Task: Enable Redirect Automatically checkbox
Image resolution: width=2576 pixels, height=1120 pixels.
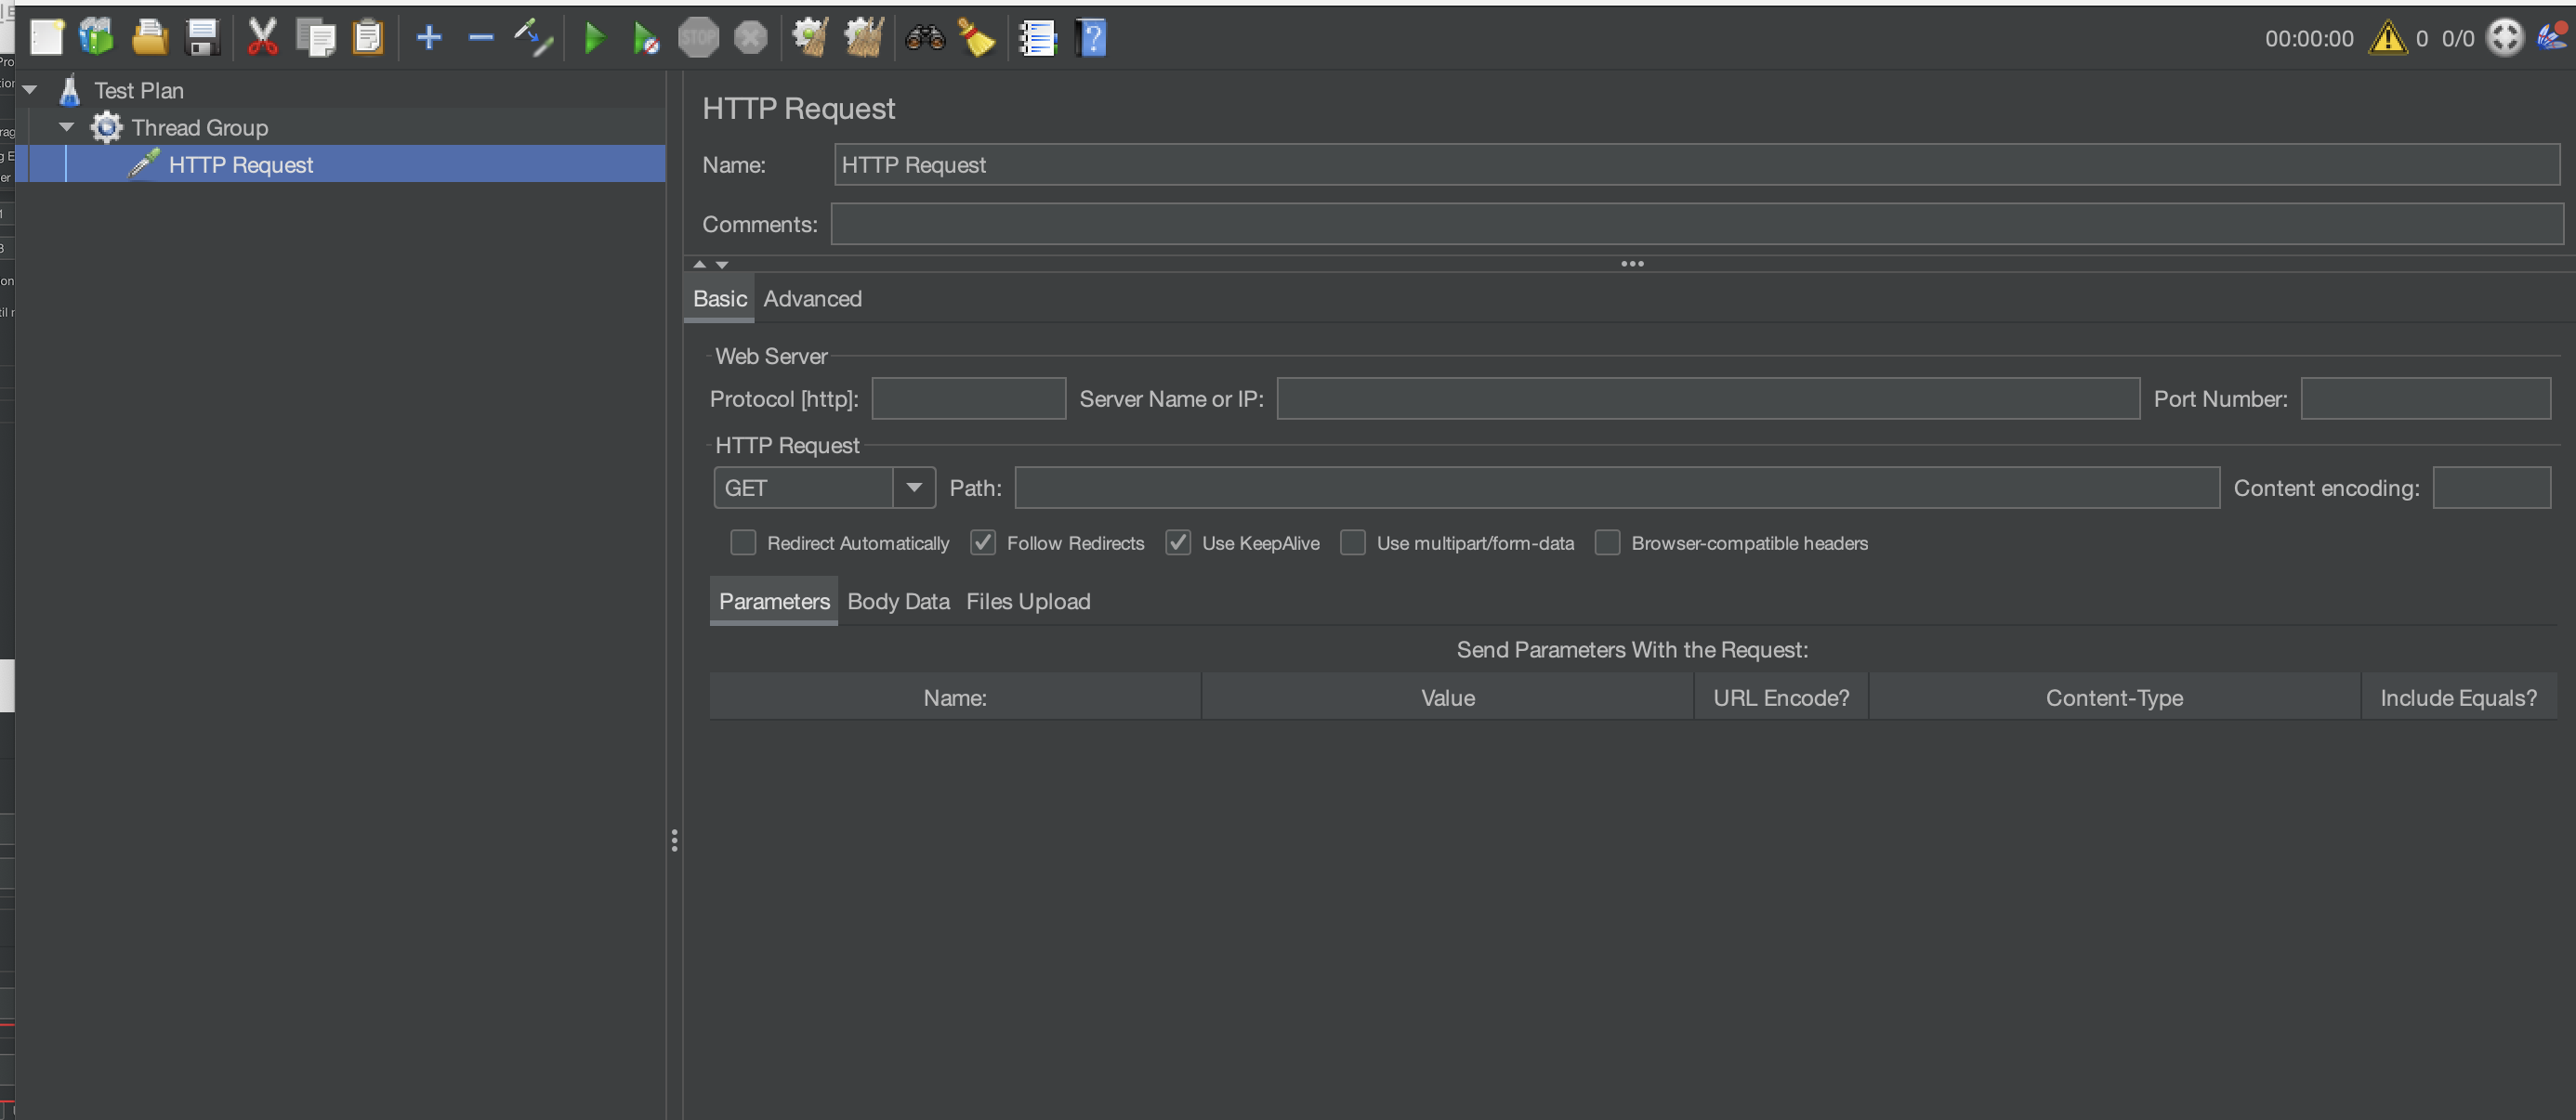Action: pos(743,542)
